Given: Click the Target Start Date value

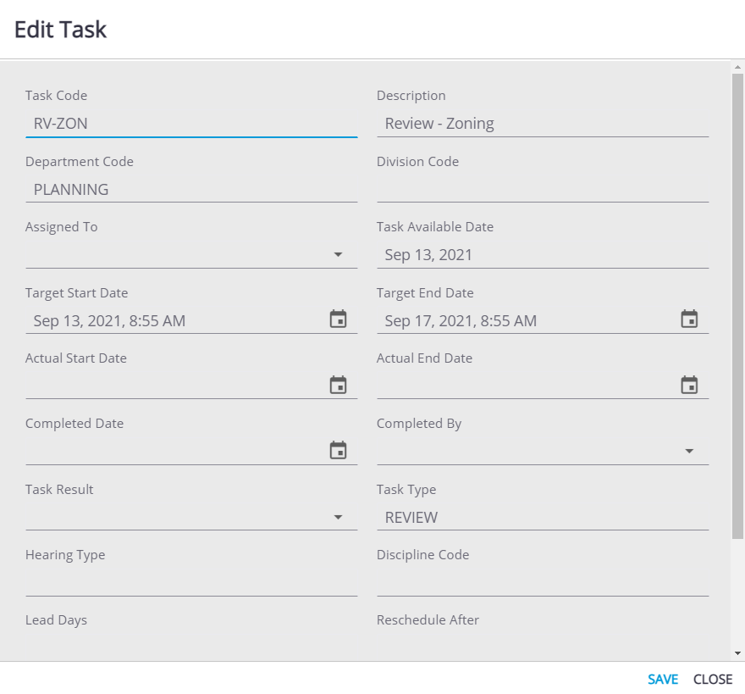Looking at the screenshot, I should coord(109,321).
